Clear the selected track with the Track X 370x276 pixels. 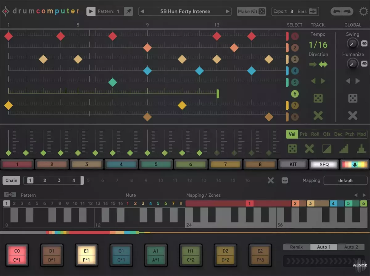pyautogui.click(x=318, y=116)
